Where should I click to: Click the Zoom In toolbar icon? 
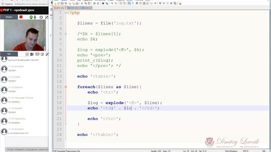click(112, 3)
